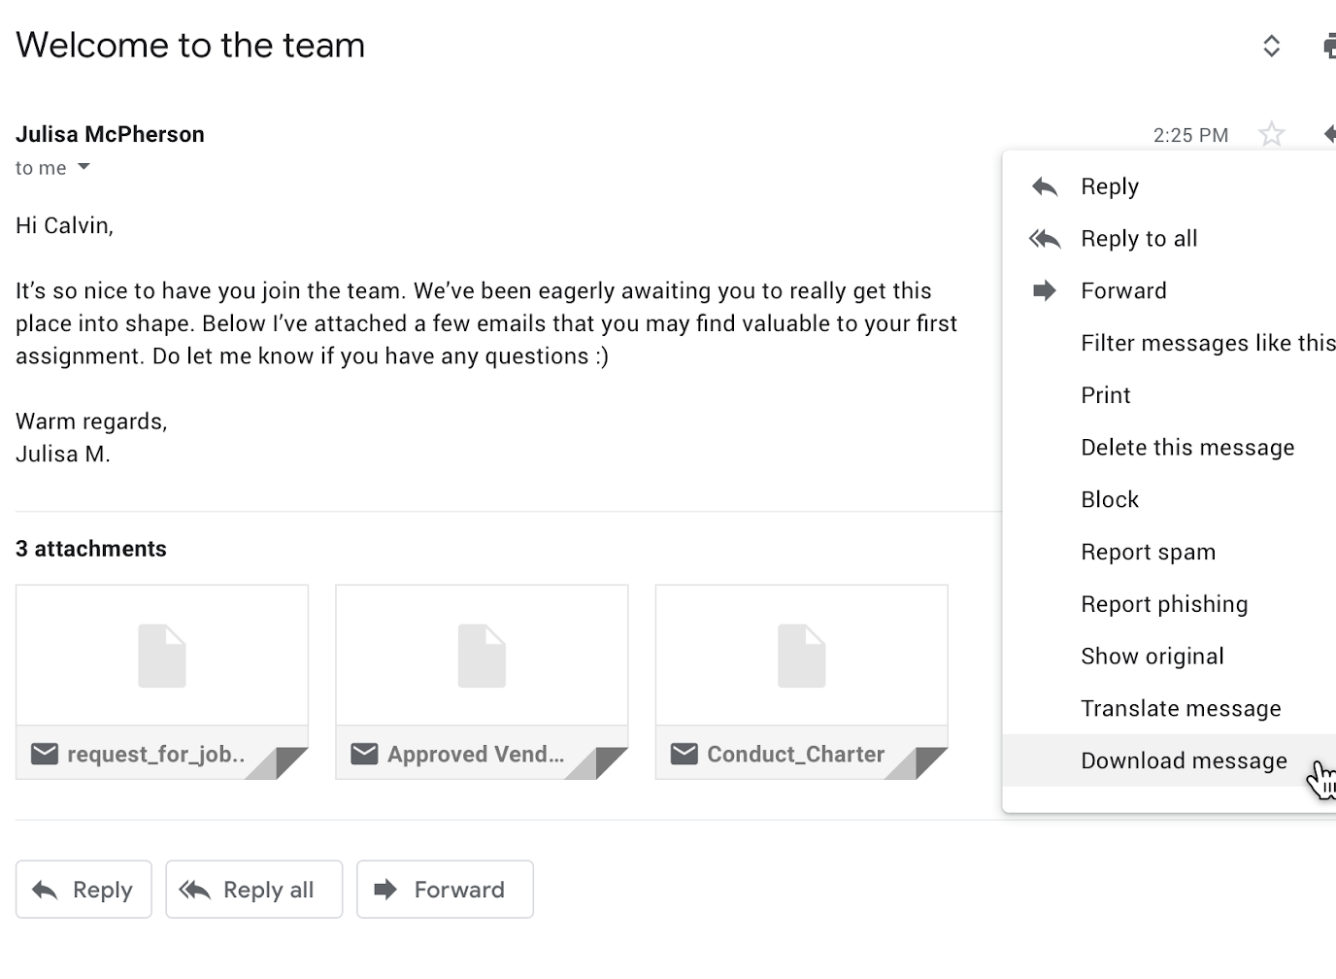Expand the "to me" recipient details arrow

pos(83,167)
